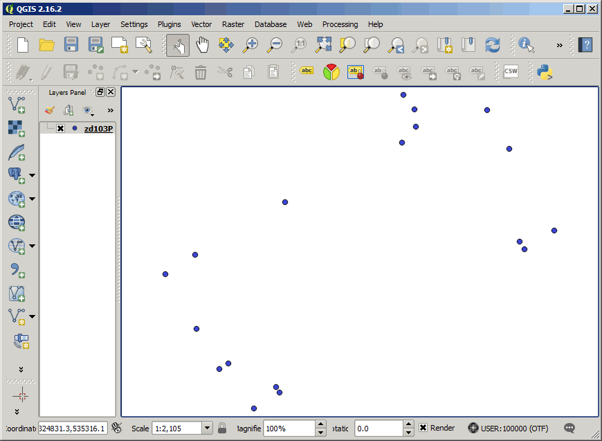The image size is (602, 441).
Task: Open the Raster menu
Action: point(233,24)
